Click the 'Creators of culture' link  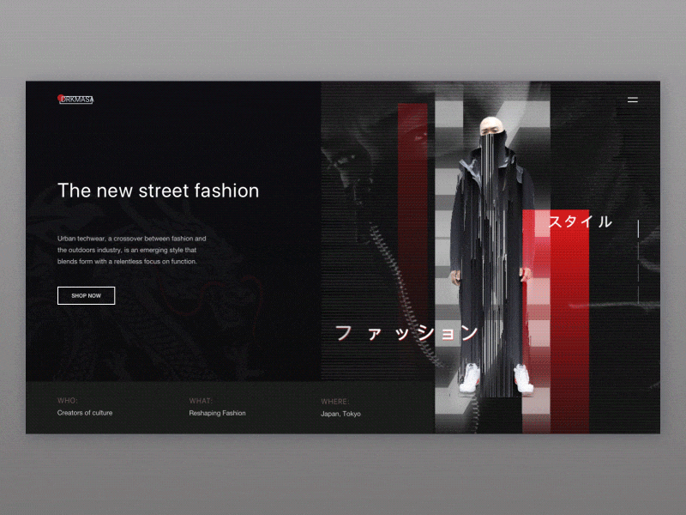point(84,413)
